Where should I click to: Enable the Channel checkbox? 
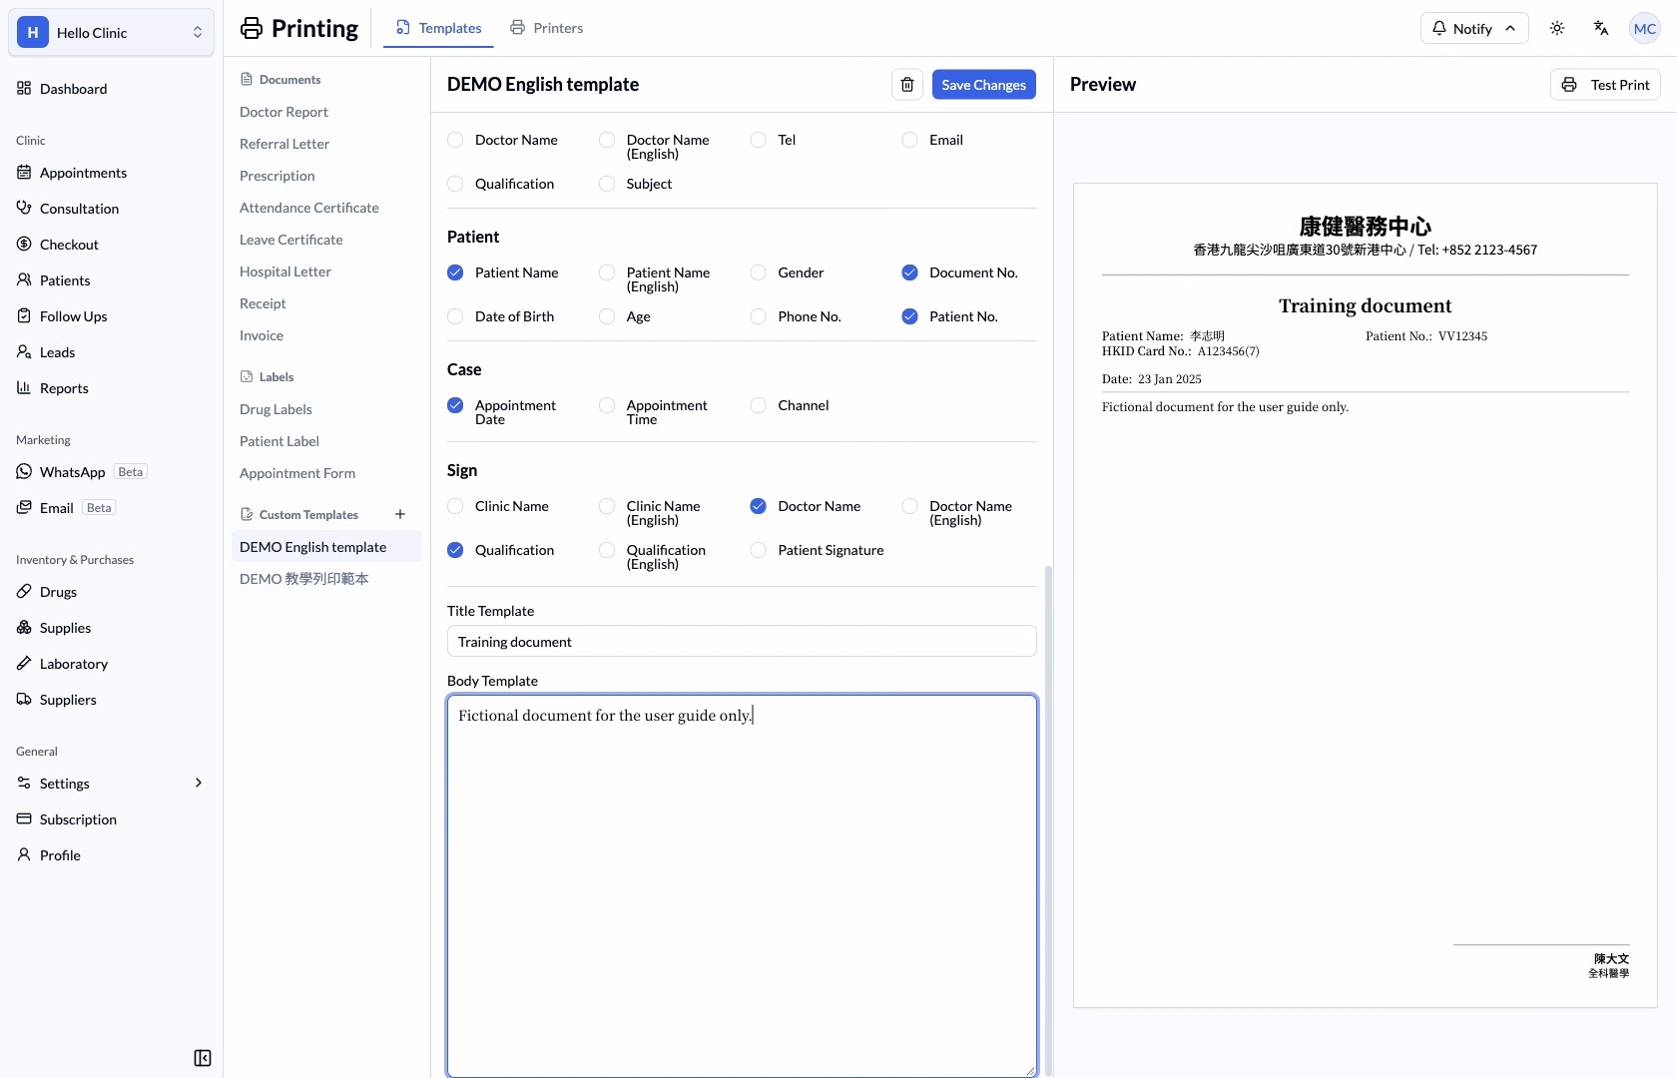click(x=759, y=405)
